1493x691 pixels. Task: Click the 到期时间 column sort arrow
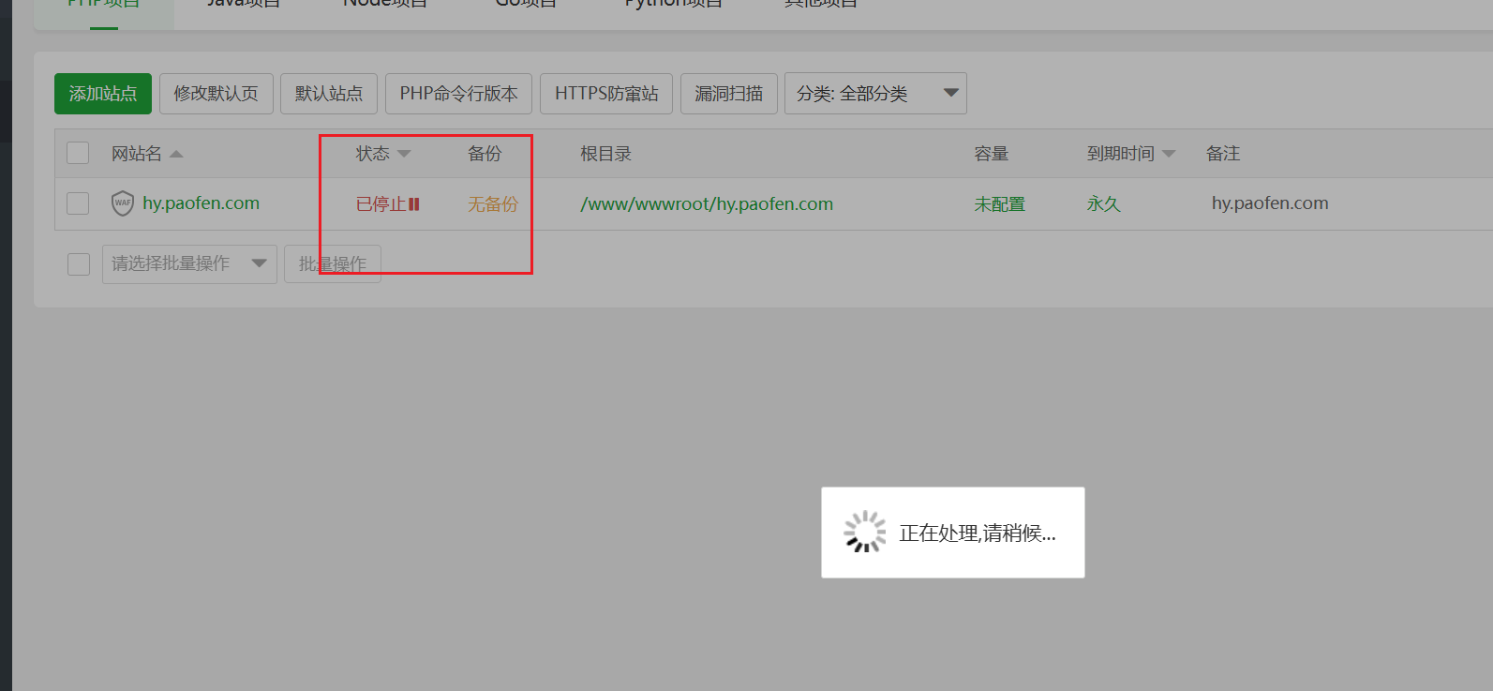pos(1169,154)
